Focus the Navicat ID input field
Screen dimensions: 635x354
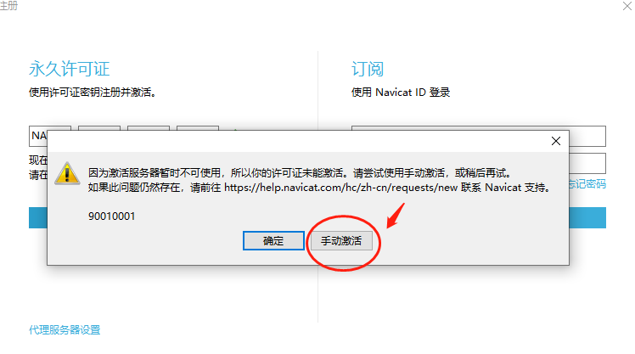tap(587, 136)
